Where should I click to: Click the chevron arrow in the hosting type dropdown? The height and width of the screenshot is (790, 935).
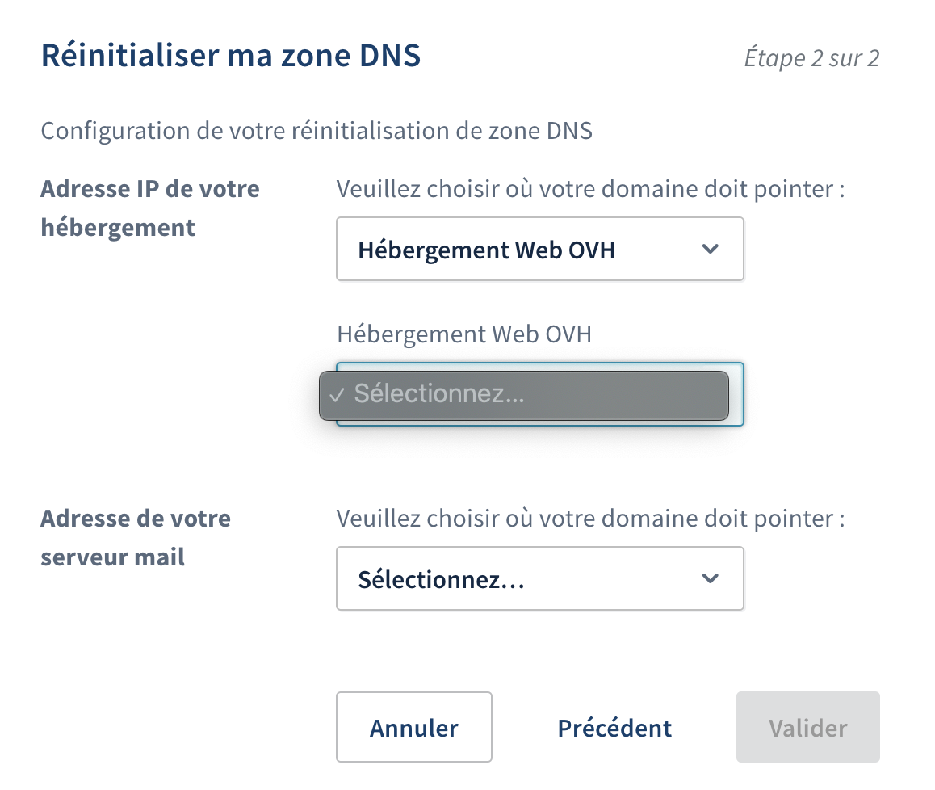click(x=710, y=249)
